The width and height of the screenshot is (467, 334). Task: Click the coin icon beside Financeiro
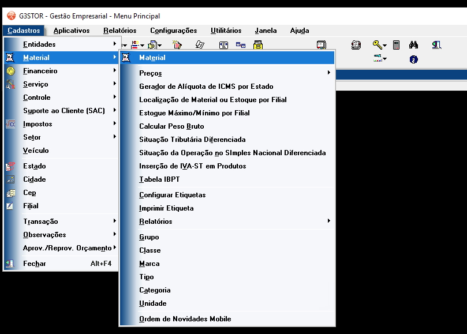[x=10, y=71]
